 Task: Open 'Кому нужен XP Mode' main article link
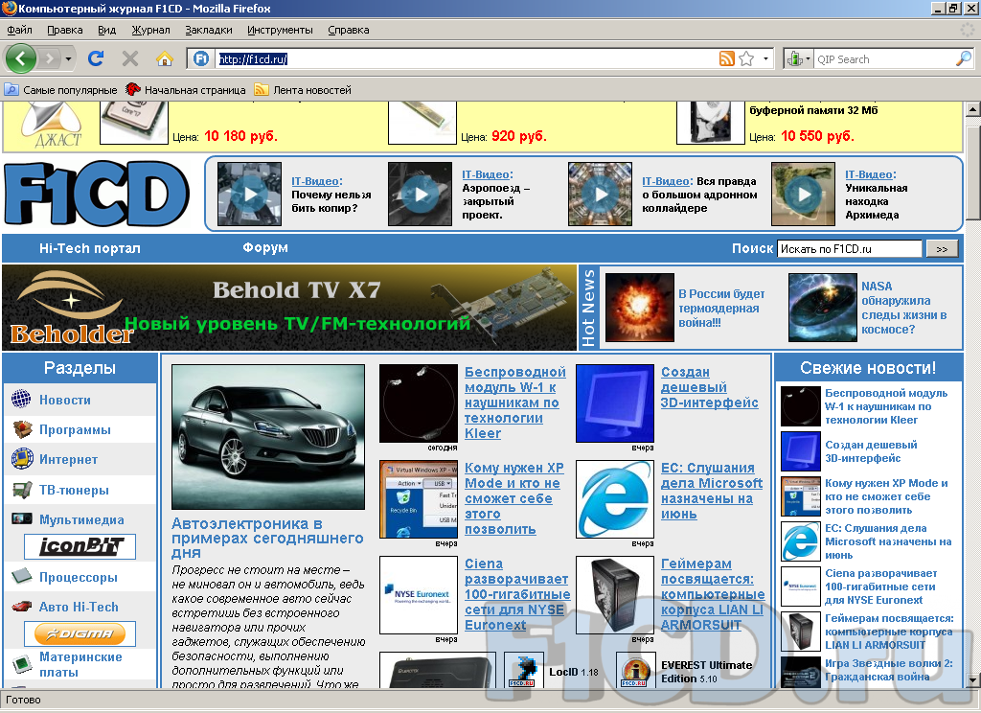[x=513, y=498]
